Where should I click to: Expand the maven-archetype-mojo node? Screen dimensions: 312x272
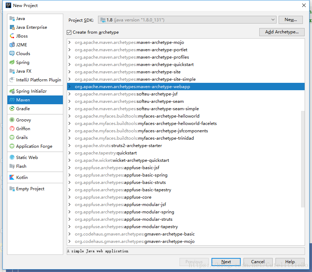70,42
